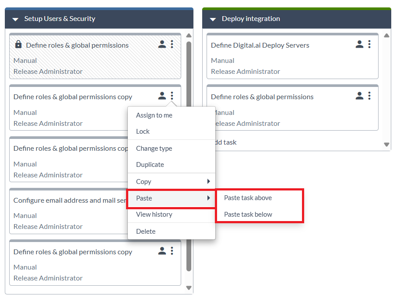Viewport: 400px width, 301px height.
Task: Select Paste task below
Action: 248,215
